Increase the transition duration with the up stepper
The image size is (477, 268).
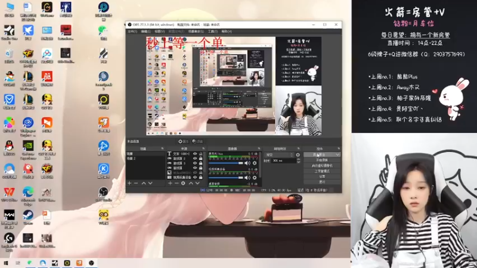299,159
